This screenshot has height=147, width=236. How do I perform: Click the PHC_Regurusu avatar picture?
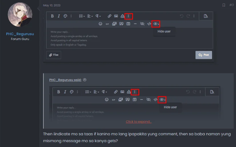(x=20, y=15)
